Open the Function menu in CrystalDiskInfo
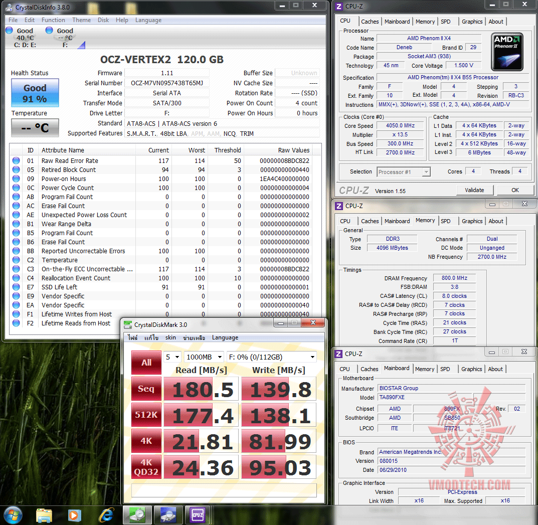Viewport: 538px width, 525px height. pyautogui.click(x=53, y=20)
